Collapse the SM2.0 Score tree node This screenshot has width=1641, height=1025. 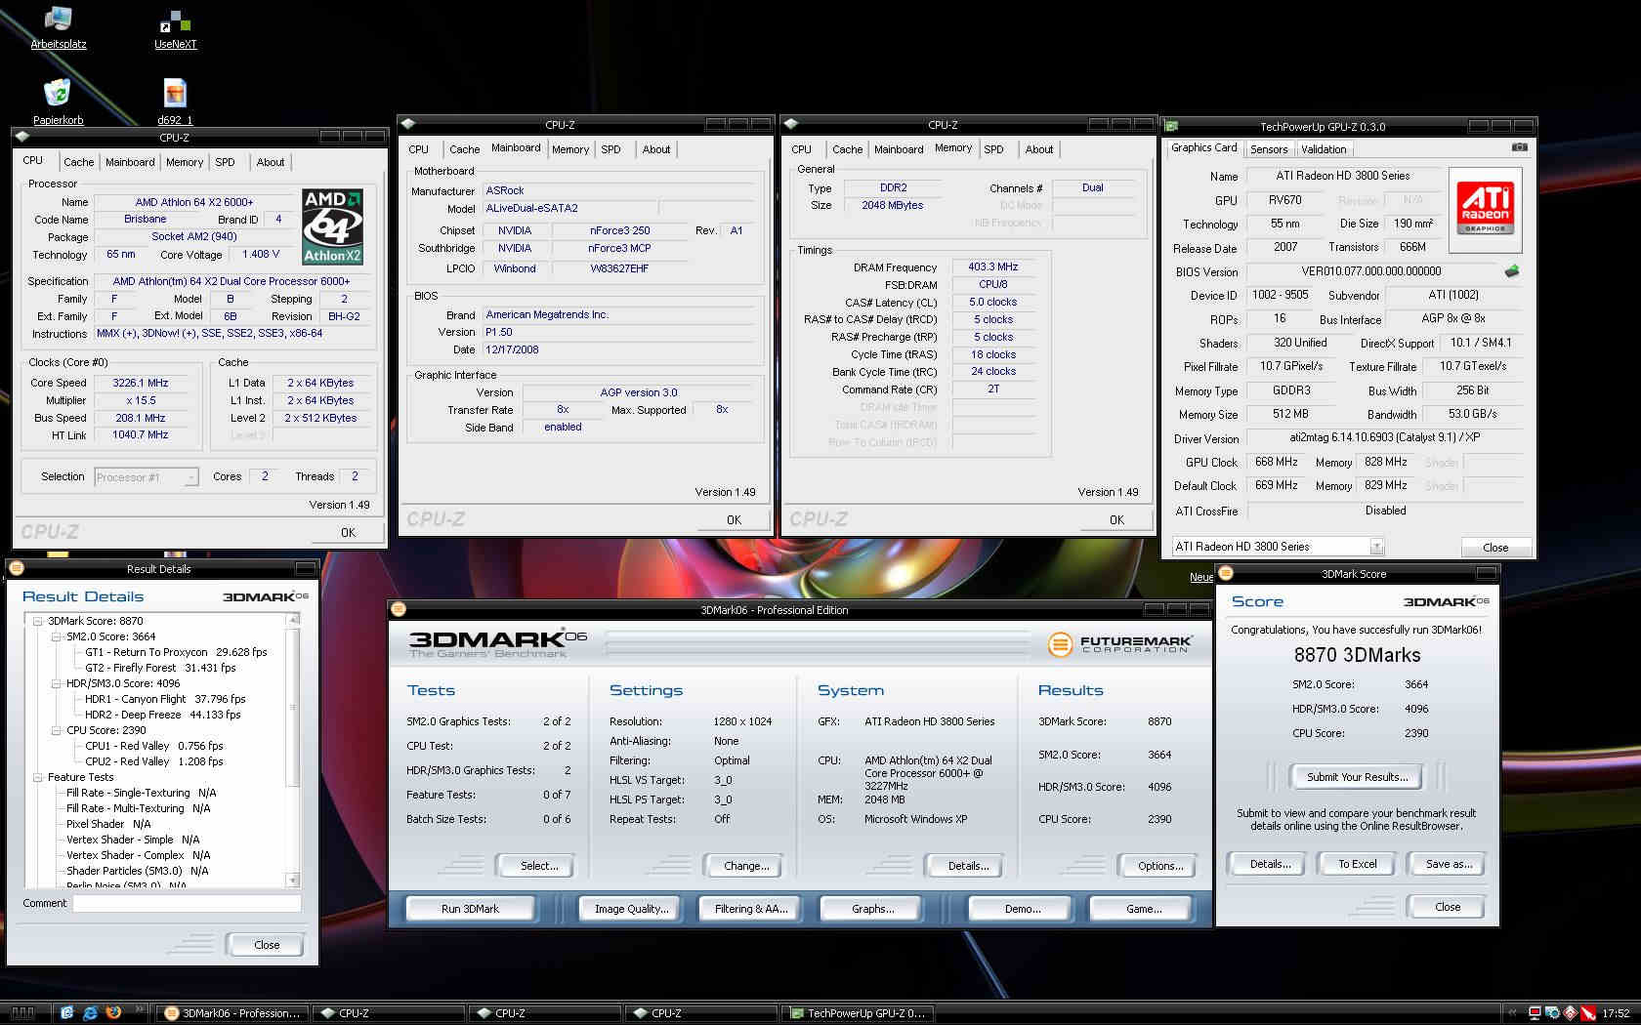57,636
